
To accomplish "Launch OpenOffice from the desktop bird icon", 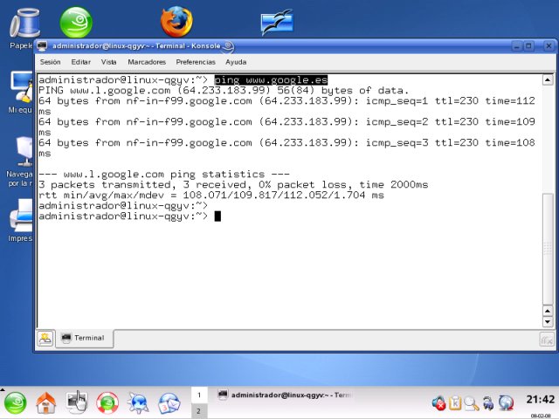I will [277, 22].
